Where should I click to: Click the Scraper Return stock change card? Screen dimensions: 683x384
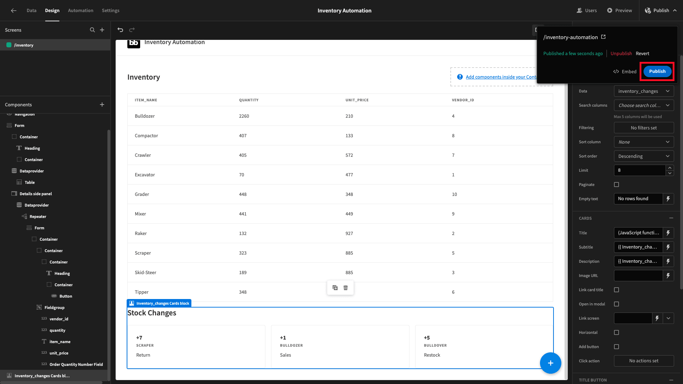click(196, 347)
